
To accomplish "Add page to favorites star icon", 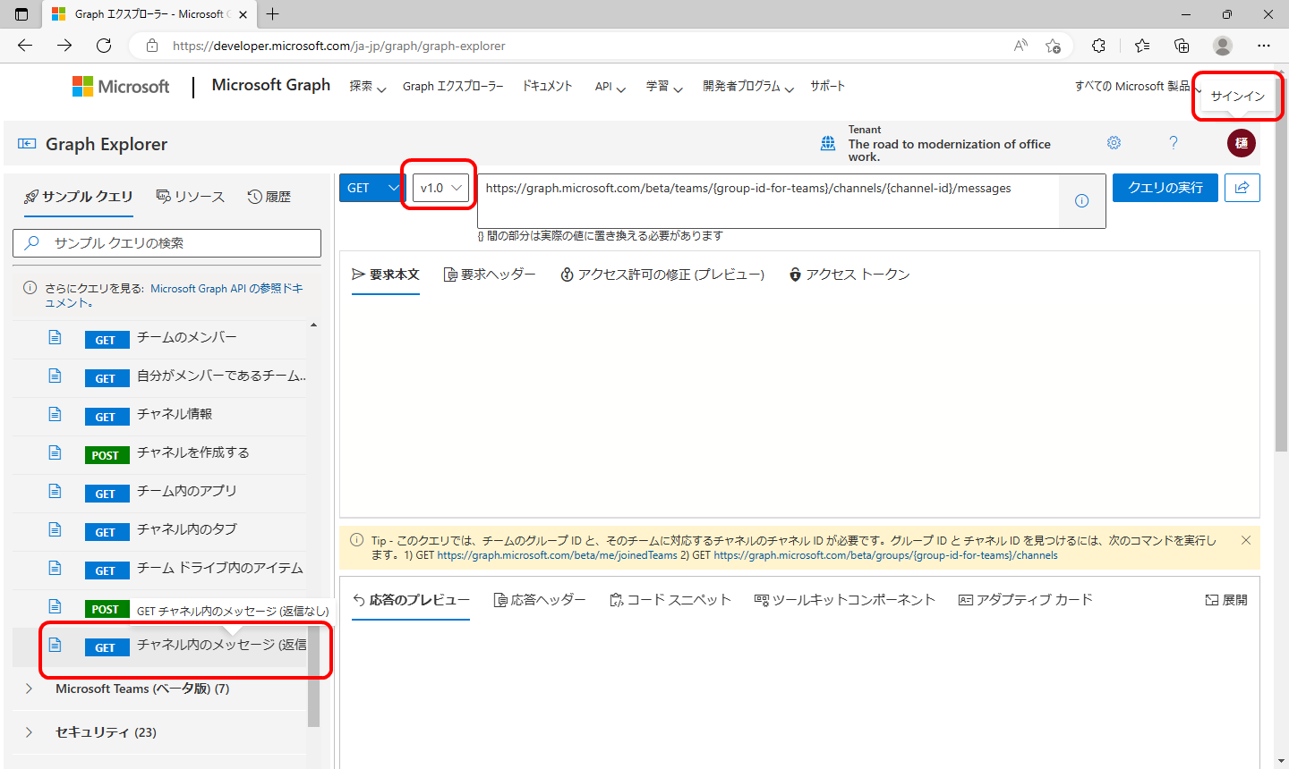I will pyautogui.click(x=1053, y=46).
